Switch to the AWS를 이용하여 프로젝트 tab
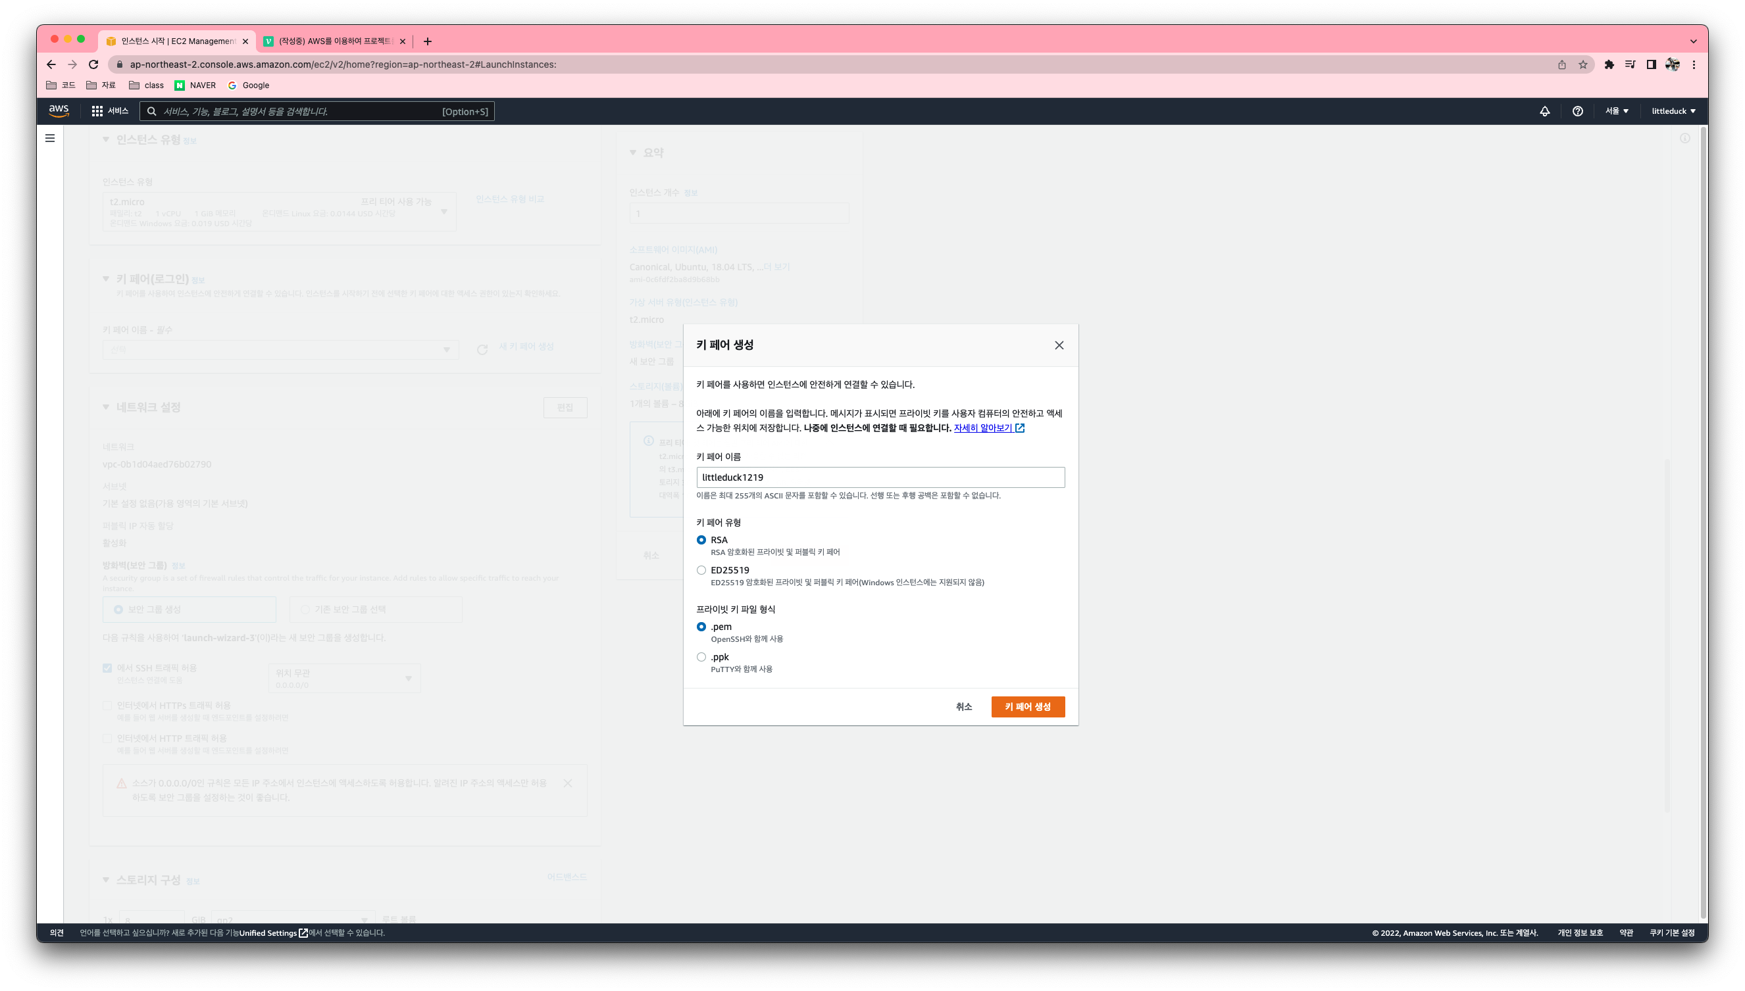 (x=335, y=41)
